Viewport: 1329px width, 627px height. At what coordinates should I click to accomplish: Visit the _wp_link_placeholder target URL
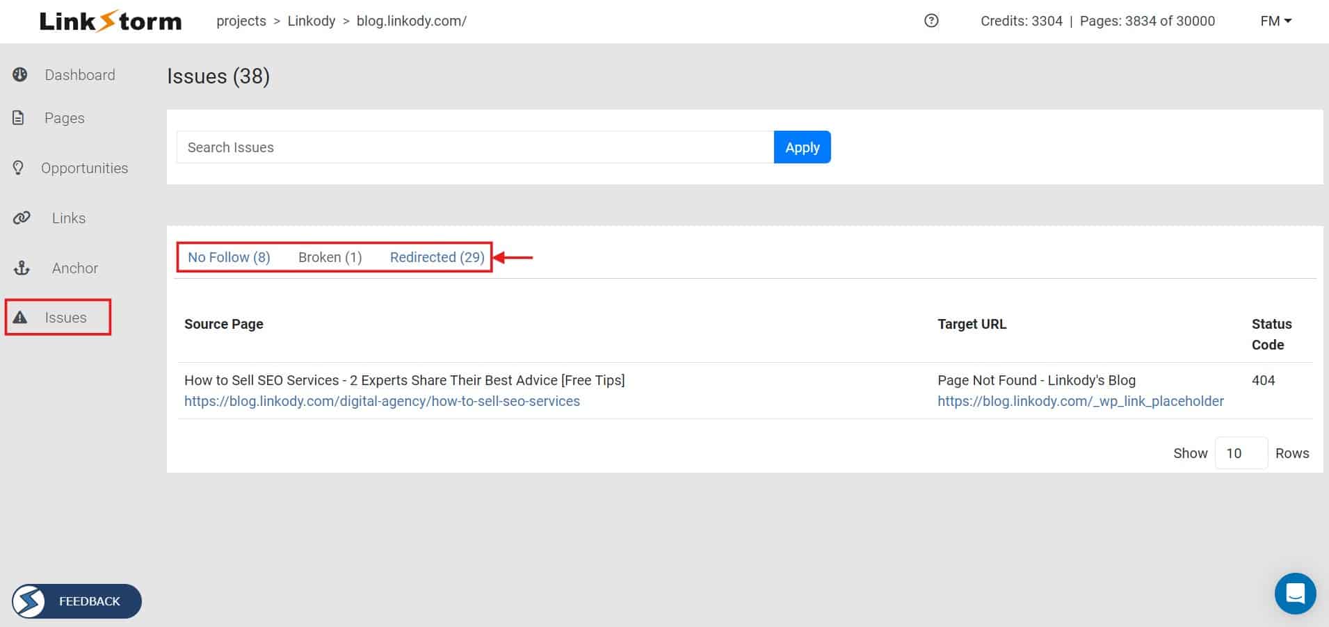pyautogui.click(x=1080, y=401)
